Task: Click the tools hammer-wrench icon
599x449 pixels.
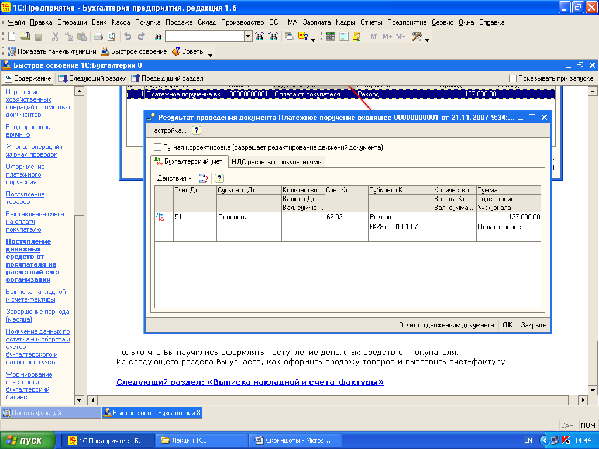Action: pos(416,36)
